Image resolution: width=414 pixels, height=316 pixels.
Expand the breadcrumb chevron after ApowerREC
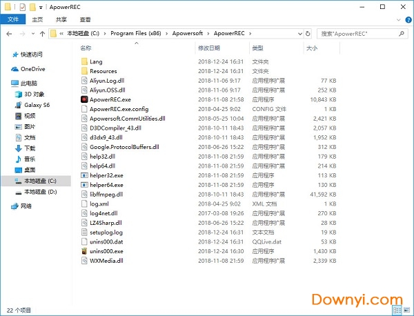pos(250,34)
